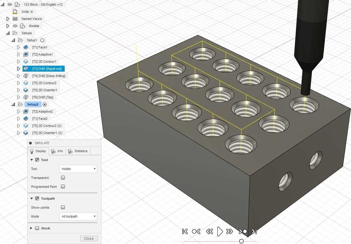This screenshot has height=244, width=351.
Task: Go to next operation in simulation
Action: click(243, 232)
